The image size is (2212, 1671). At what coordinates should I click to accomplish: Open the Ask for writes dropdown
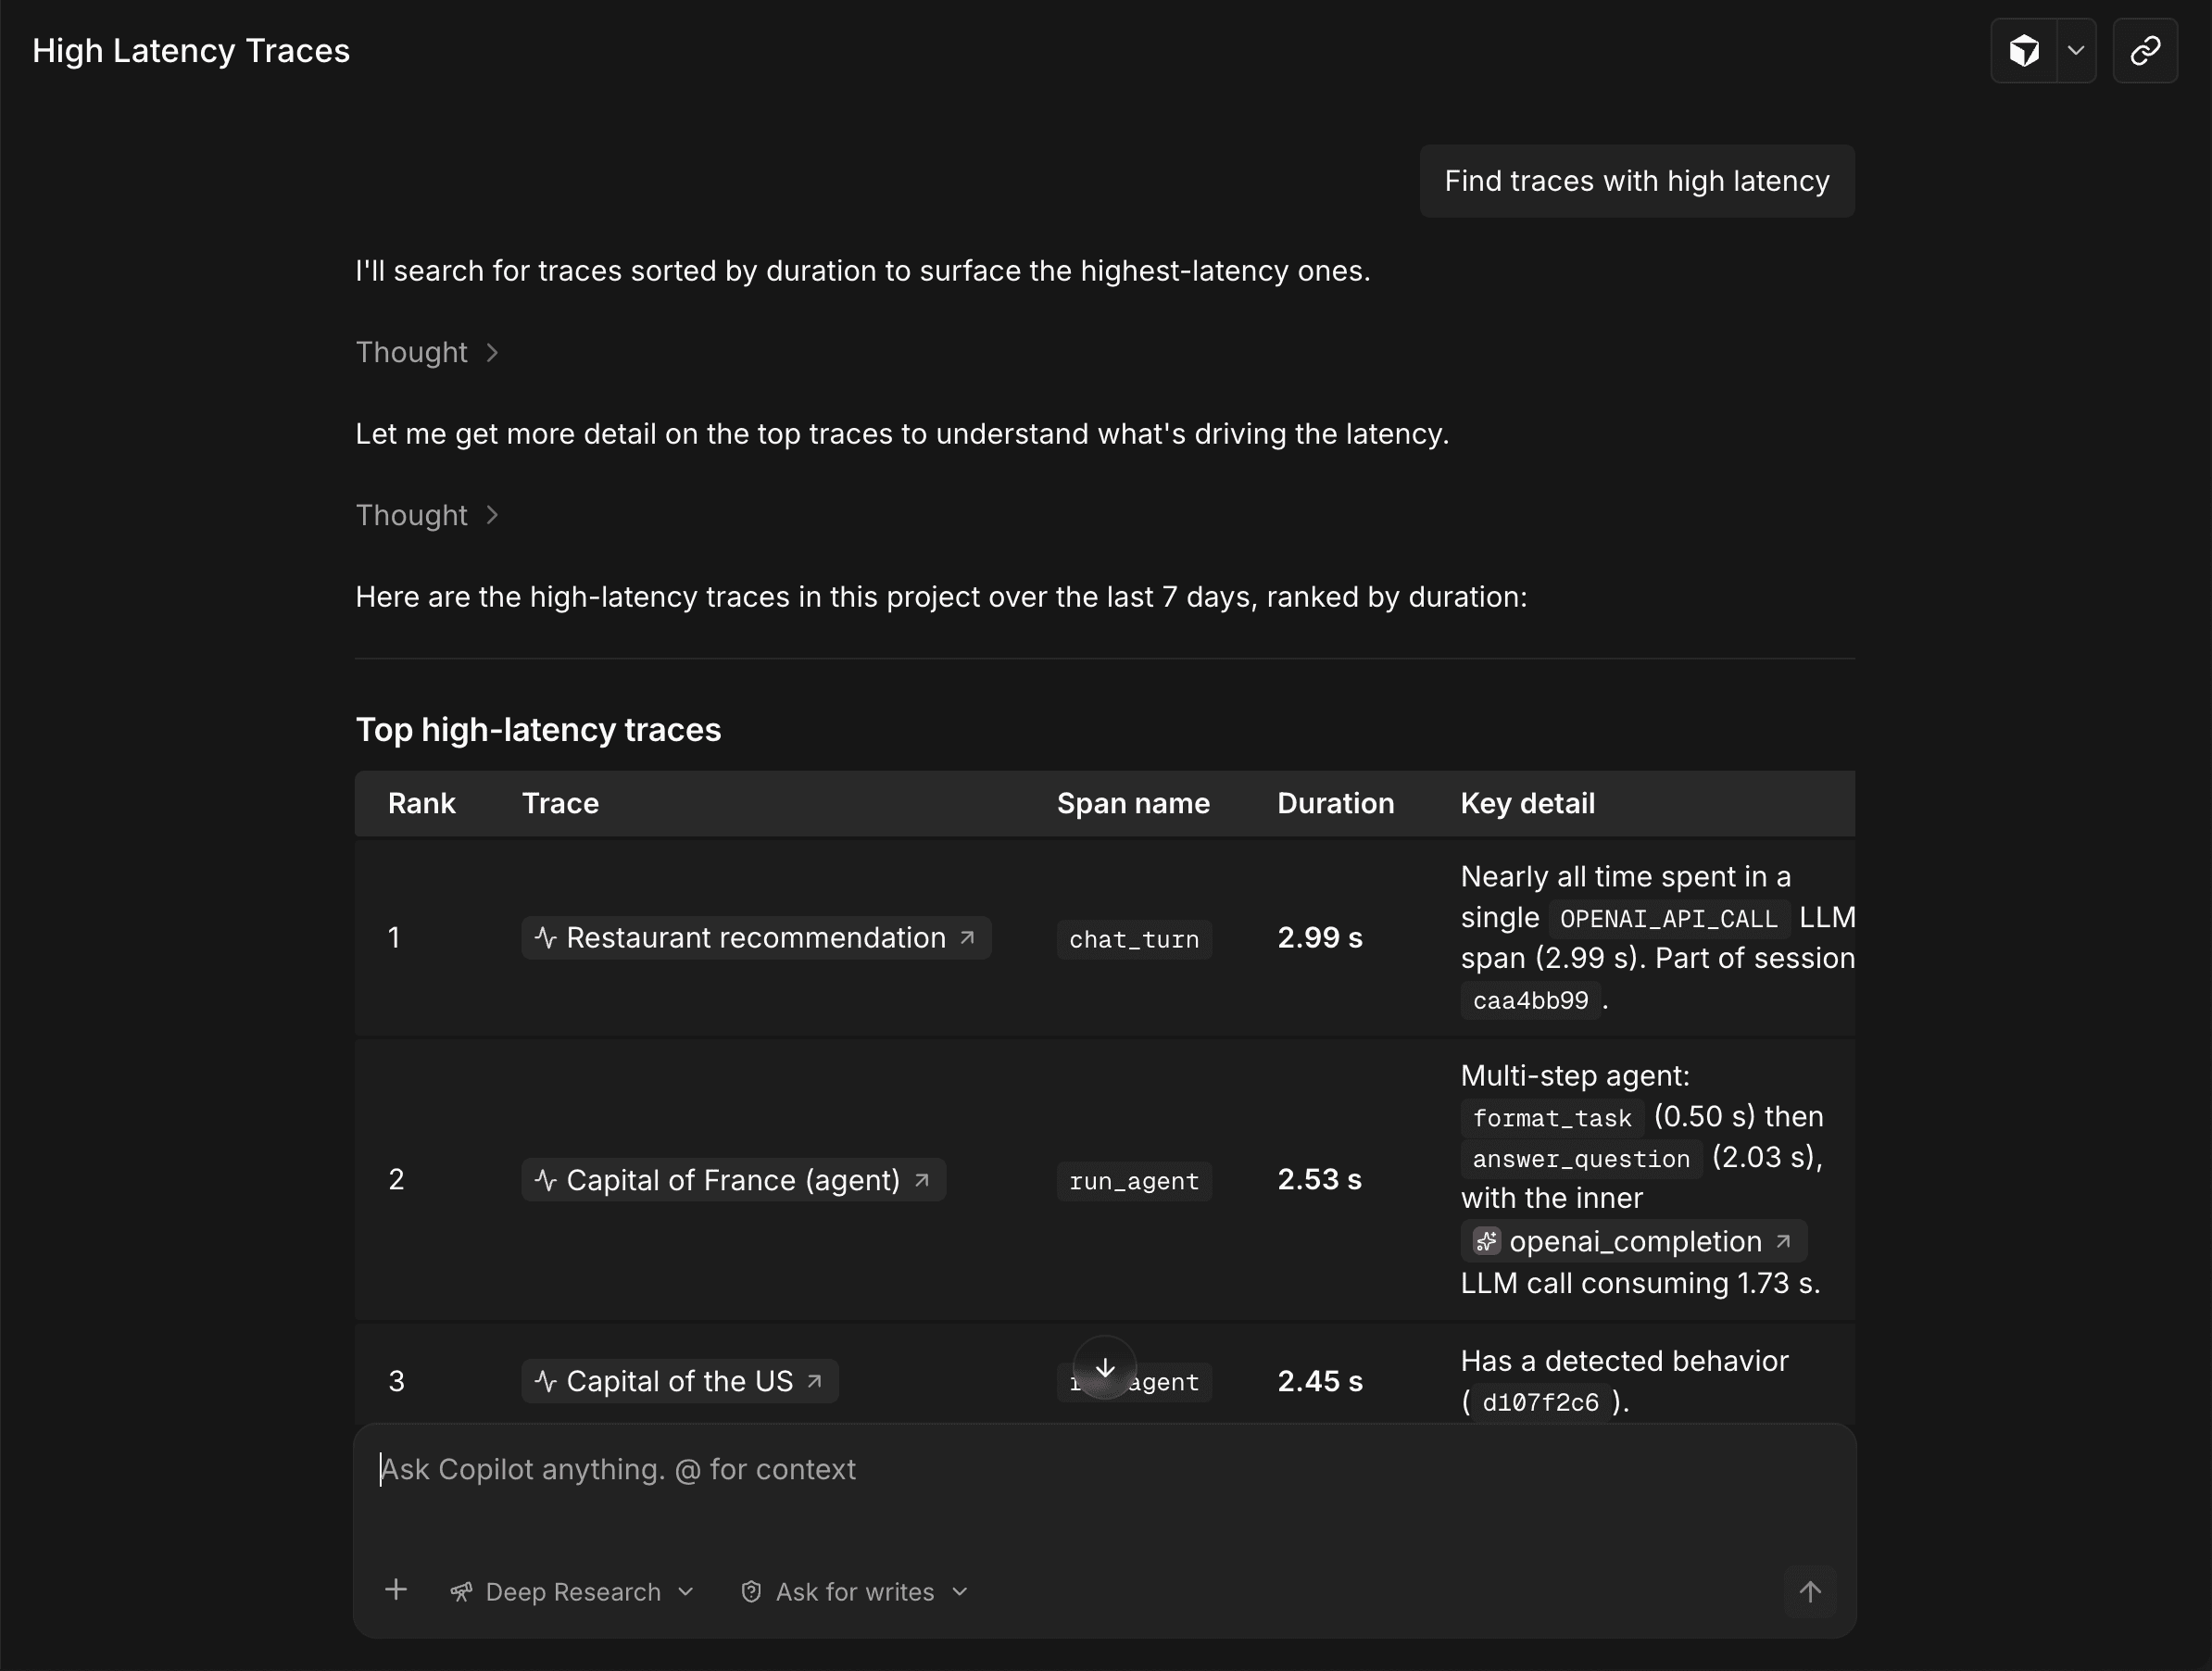[x=855, y=1591]
